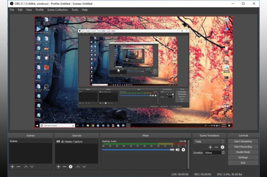
Task: Add a transition with the Scene Transitions plus icon
Action: click(x=210, y=147)
